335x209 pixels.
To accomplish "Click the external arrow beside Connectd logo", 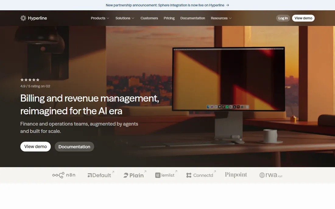I will click(x=215, y=171).
